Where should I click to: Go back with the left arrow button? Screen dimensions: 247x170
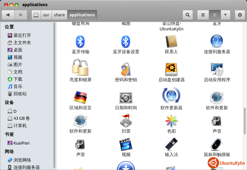[x=8, y=15]
